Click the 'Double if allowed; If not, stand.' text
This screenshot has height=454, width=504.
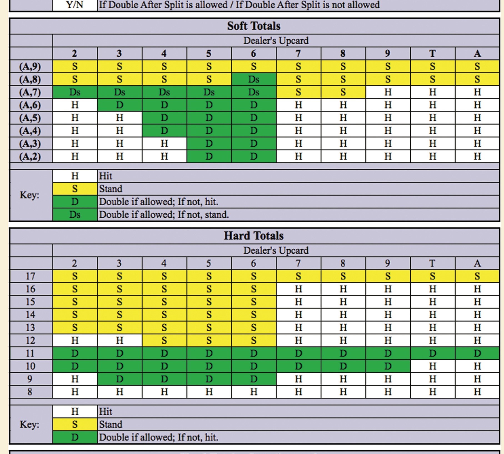[x=164, y=215]
